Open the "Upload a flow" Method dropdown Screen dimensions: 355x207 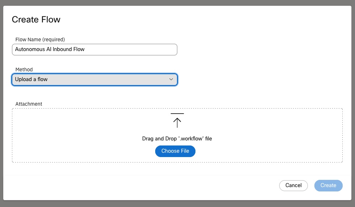click(x=94, y=79)
